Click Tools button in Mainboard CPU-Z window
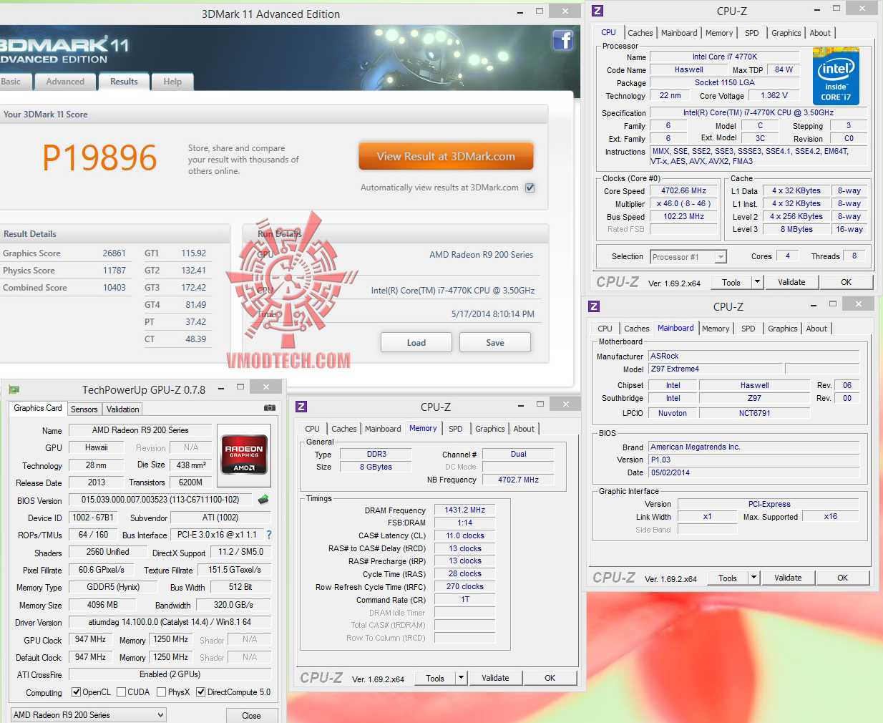The image size is (883, 723). click(728, 578)
